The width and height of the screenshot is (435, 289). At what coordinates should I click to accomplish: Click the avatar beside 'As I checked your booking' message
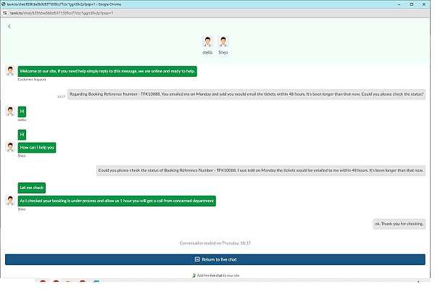tap(10, 201)
